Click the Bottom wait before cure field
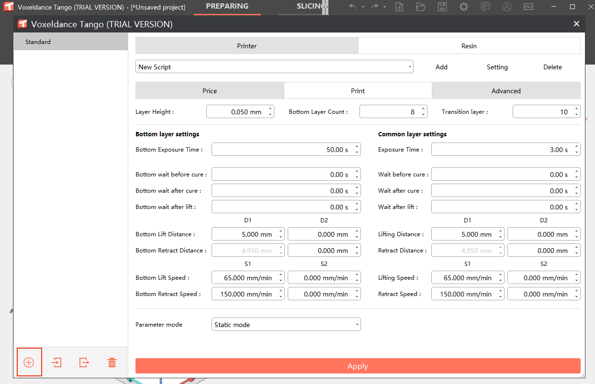Screen dimensions: 595x384 pyautogui.click(x=286, y=175)
